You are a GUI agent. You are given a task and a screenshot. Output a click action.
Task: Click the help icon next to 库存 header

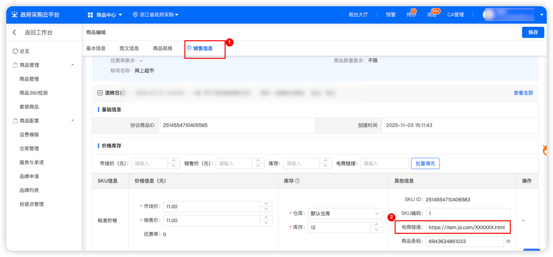(297, 181)
